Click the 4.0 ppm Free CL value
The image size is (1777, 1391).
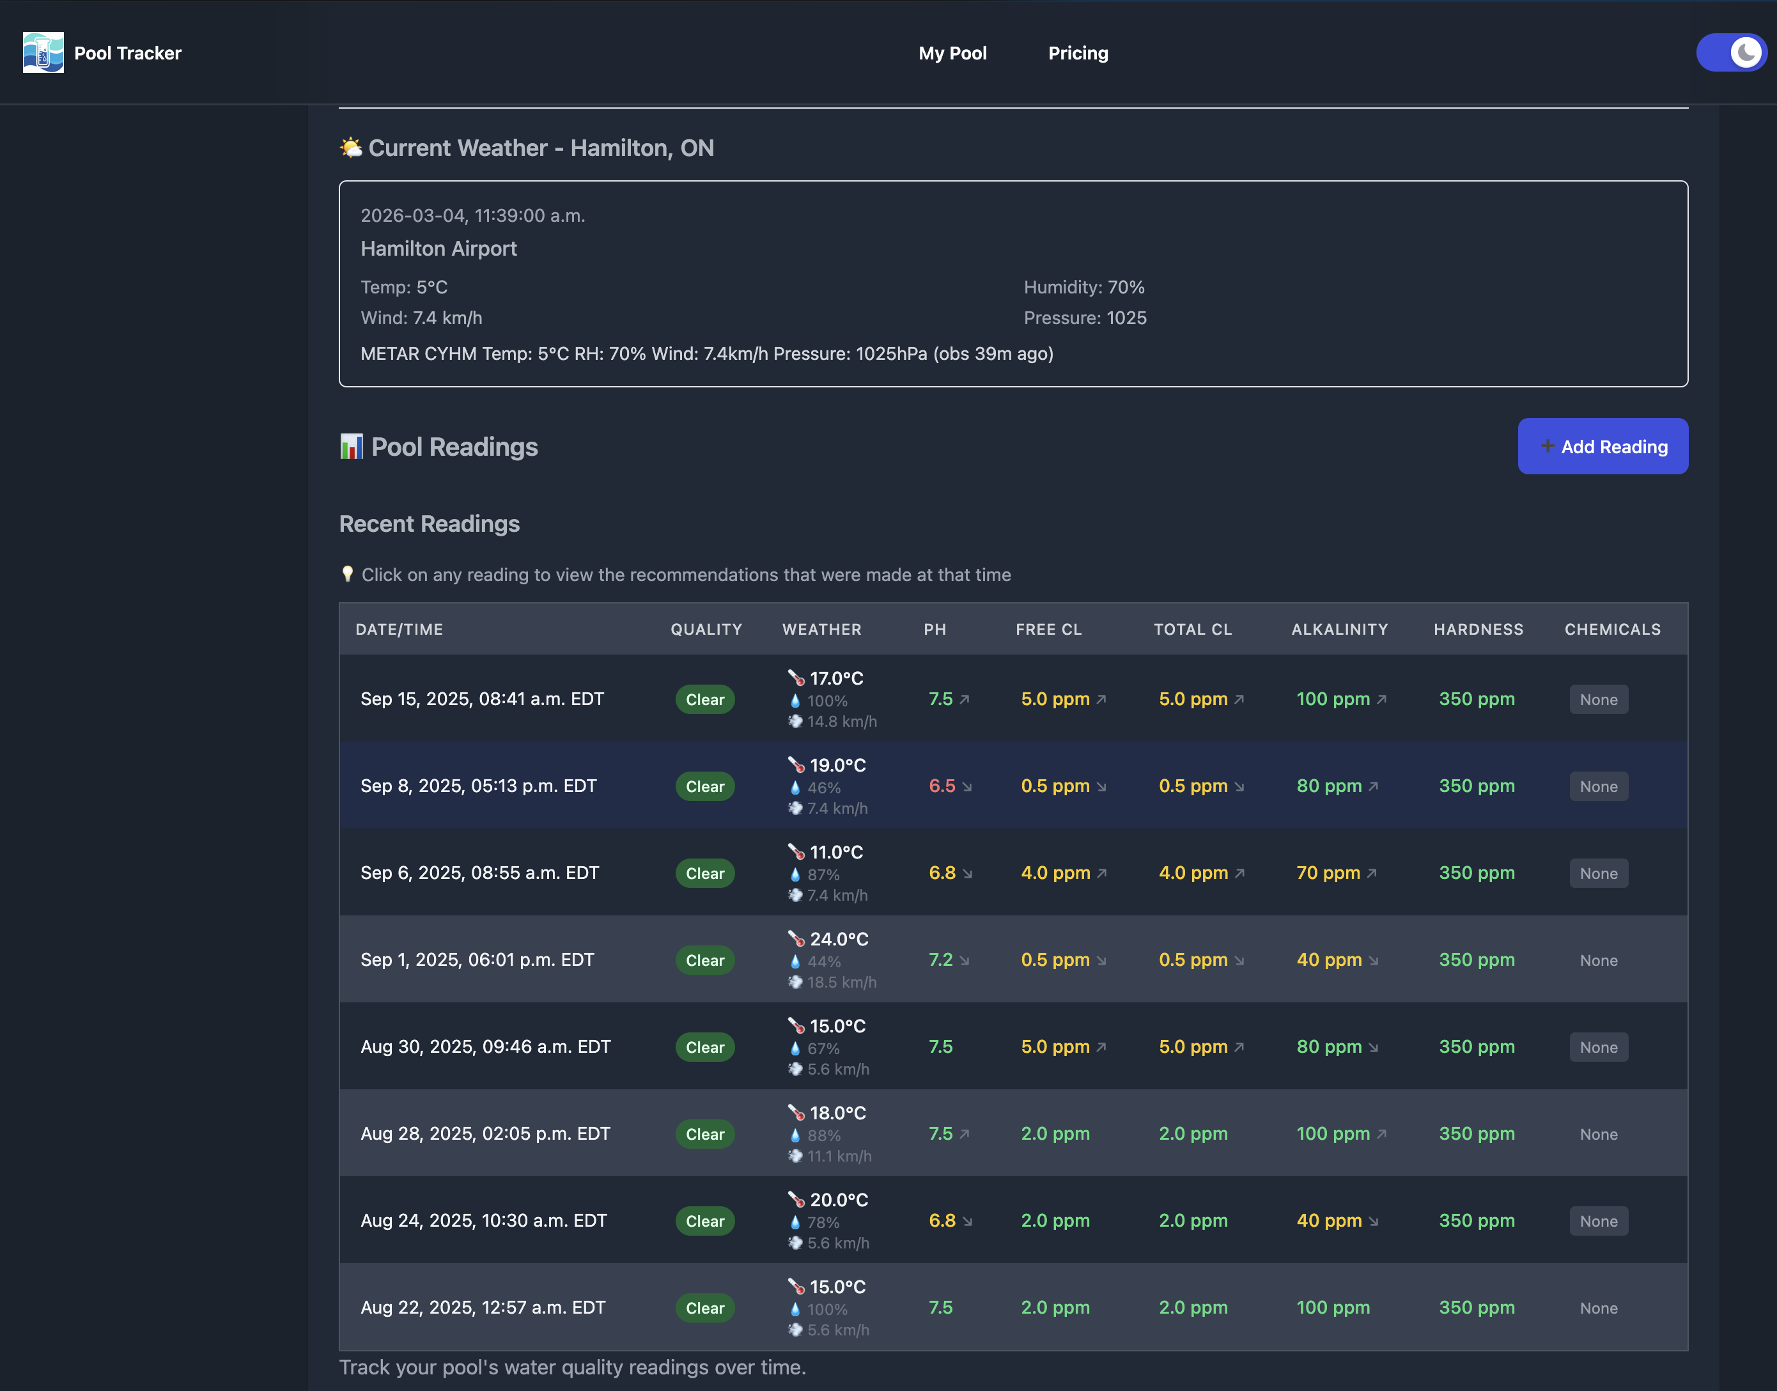pos(1055,873)
